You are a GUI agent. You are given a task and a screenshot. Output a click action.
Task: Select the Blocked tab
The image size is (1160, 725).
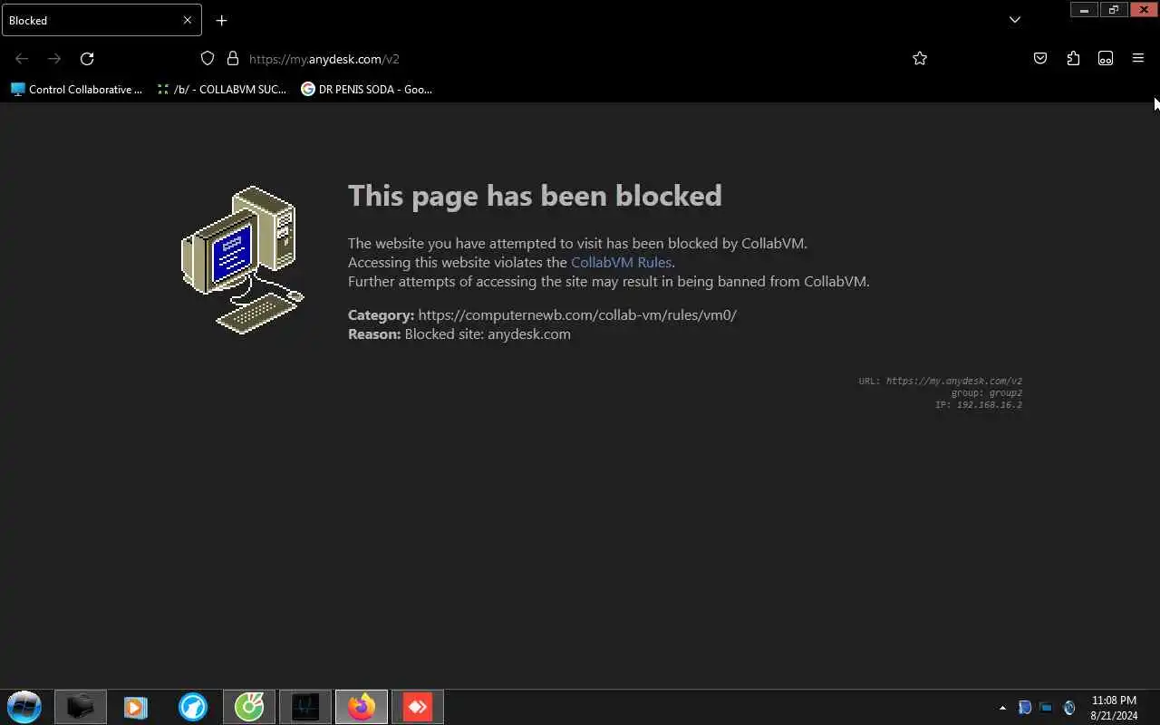pyautogui.click(x=101, y=20)
